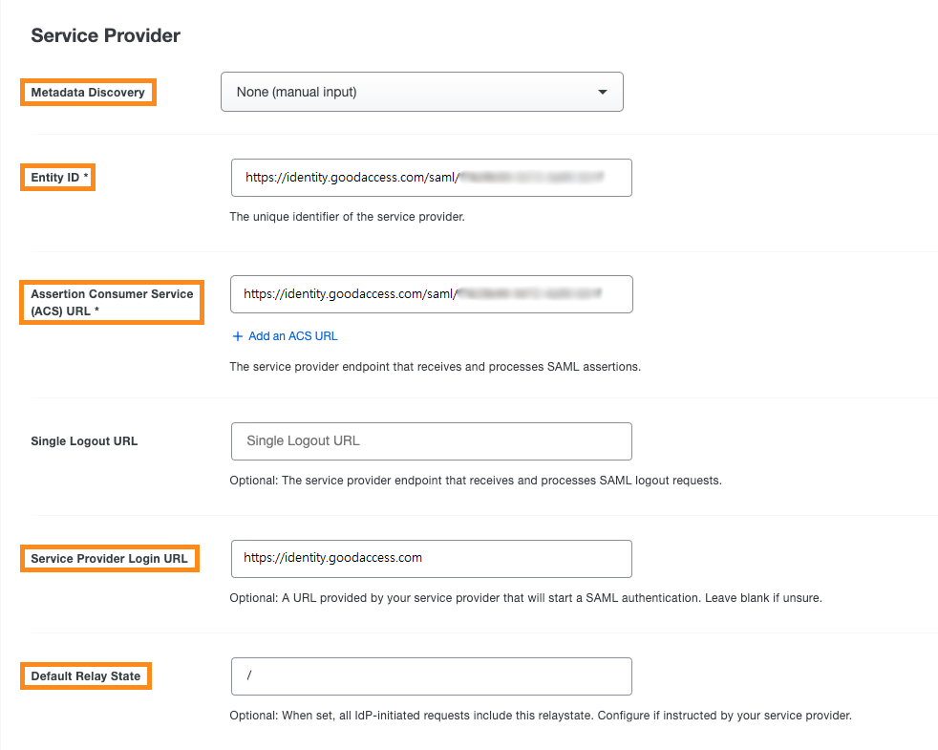Screen dimensions: 938x750
Task: Click inside the Entity ID field
Action: tap(430, 178)
